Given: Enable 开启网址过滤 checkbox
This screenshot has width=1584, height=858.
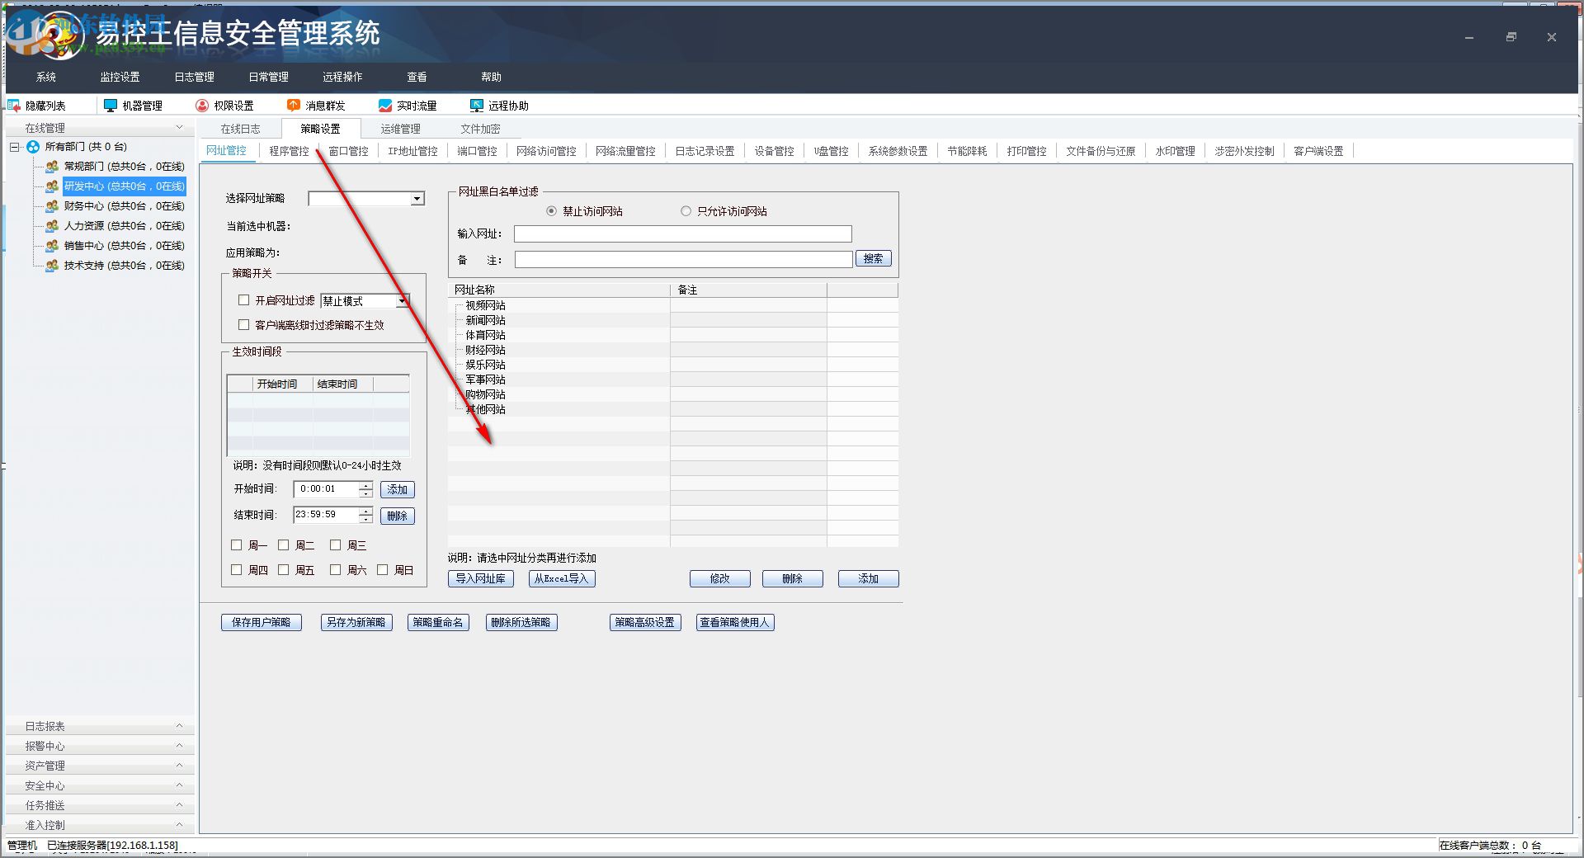Looking at the screenshot, I should coord(243,300).
